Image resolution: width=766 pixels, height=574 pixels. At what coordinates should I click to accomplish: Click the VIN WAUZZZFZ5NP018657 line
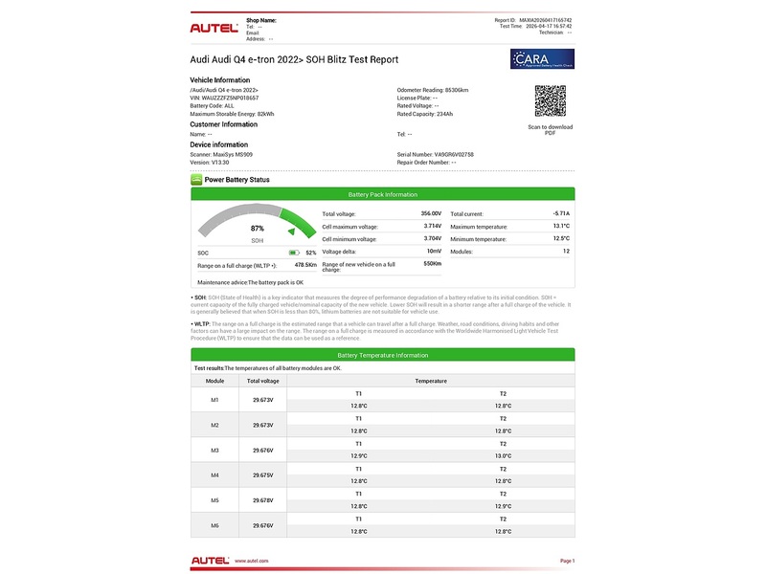coord(224,98)
